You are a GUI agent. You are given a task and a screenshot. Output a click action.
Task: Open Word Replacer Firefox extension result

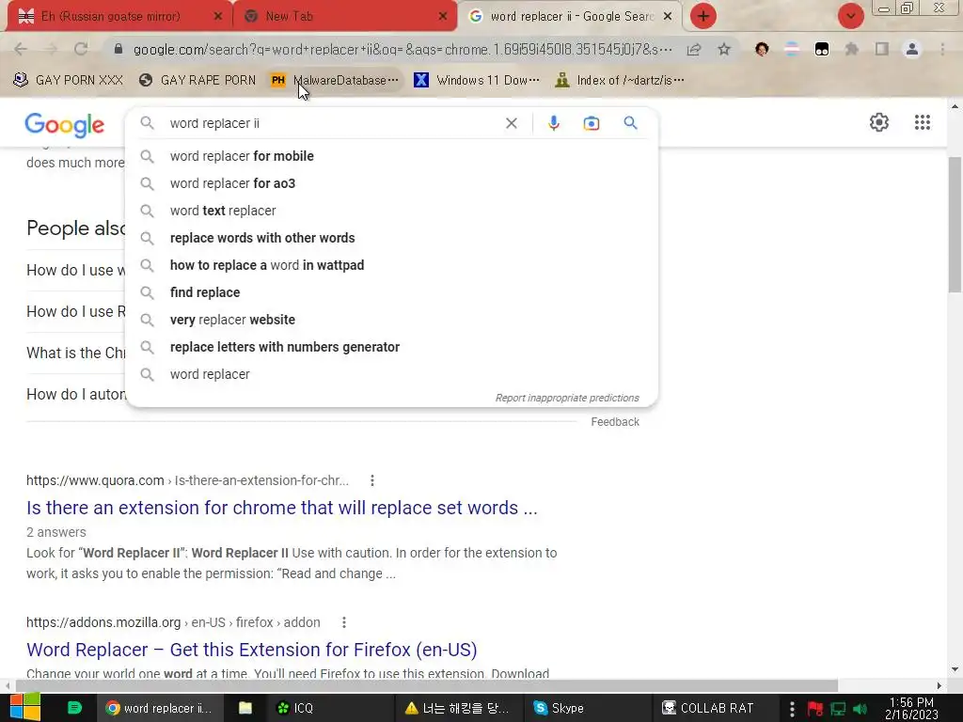252,650
